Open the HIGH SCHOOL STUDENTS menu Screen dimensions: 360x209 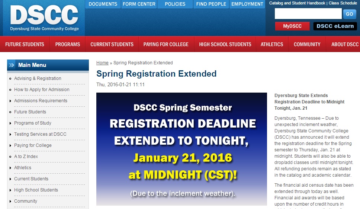tap(225, 44)
